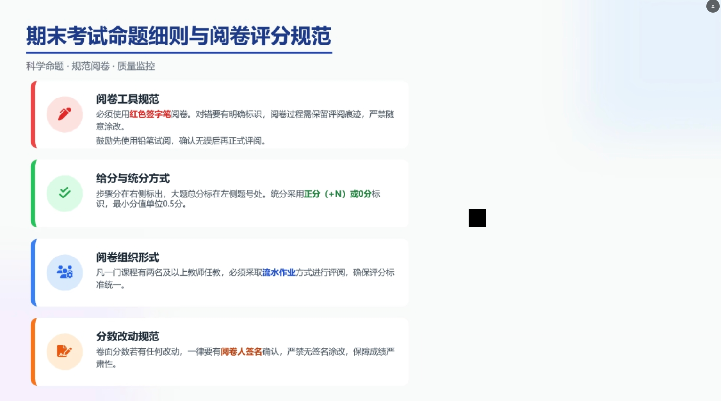Click the green accent bar on second card

(33, 193)
